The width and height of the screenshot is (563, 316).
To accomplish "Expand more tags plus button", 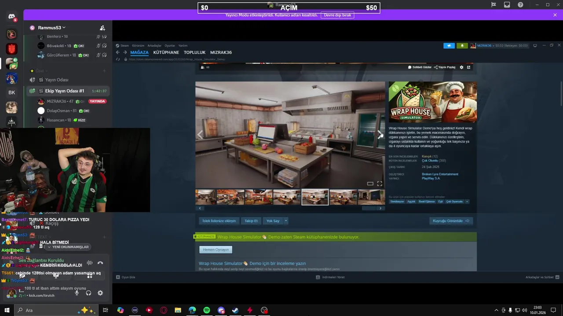I will click(x=467, y=201).
